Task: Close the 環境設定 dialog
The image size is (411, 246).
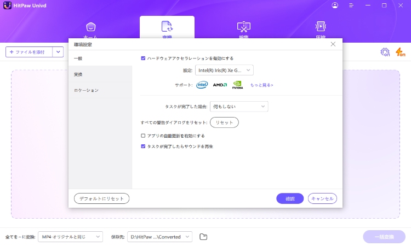Action: click(333, 44)
